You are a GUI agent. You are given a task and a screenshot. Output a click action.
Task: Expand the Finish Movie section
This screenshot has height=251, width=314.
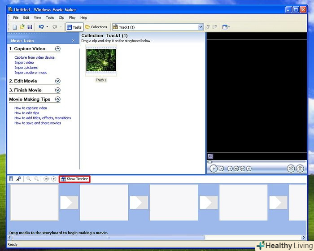pyautogui.click(x=57, y=90)
